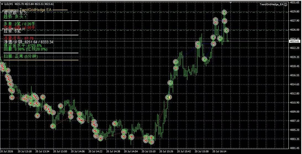Click the 扫描: 正常 status line
Screen dimensions: 302x154
click(21, 56)
